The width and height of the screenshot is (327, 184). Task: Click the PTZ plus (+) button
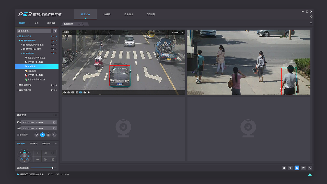click(38, 153)
